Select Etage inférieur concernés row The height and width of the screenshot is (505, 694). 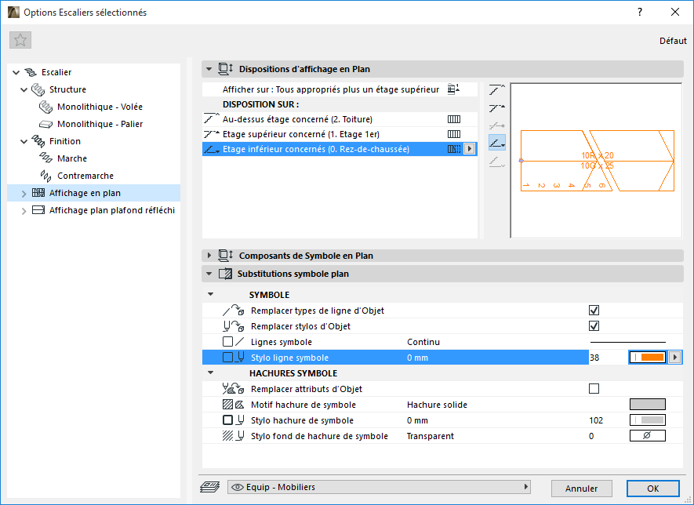point(340,149)
